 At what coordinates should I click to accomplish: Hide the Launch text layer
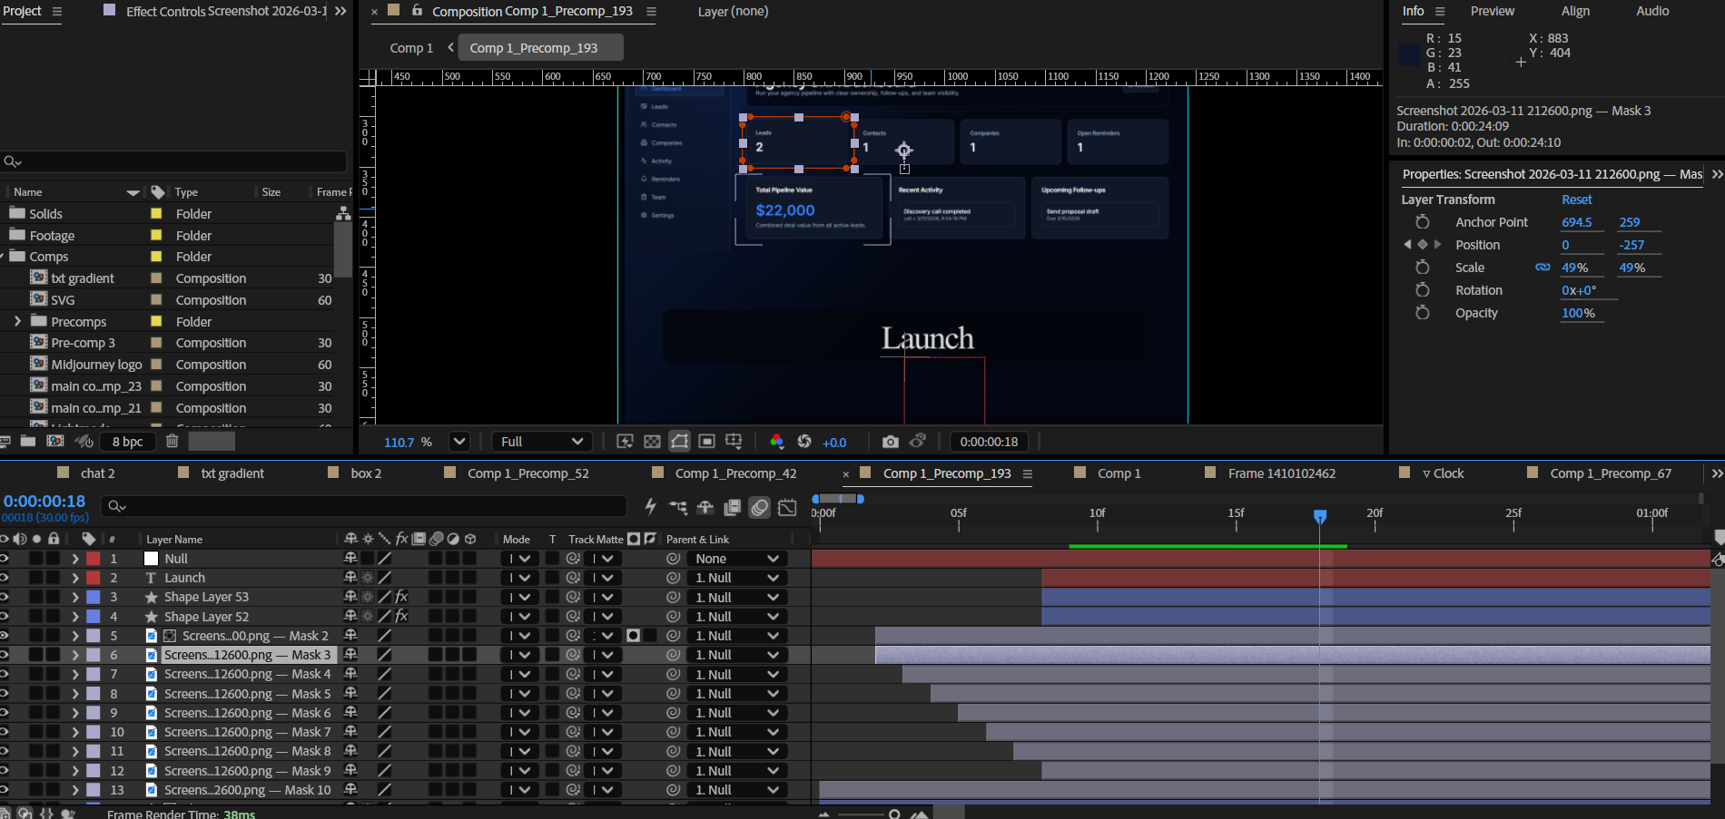pyautogui.click(x=5, y=578)
